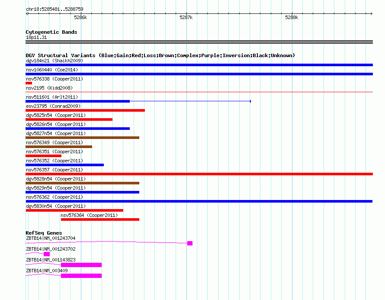Click the thick blue nsv511601 bar segment
This screenshot has width=385, height=300.
(x=77, y=101)
